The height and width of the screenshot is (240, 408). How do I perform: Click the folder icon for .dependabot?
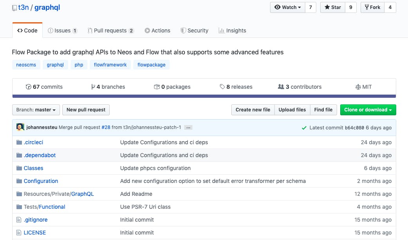[19, 155]
